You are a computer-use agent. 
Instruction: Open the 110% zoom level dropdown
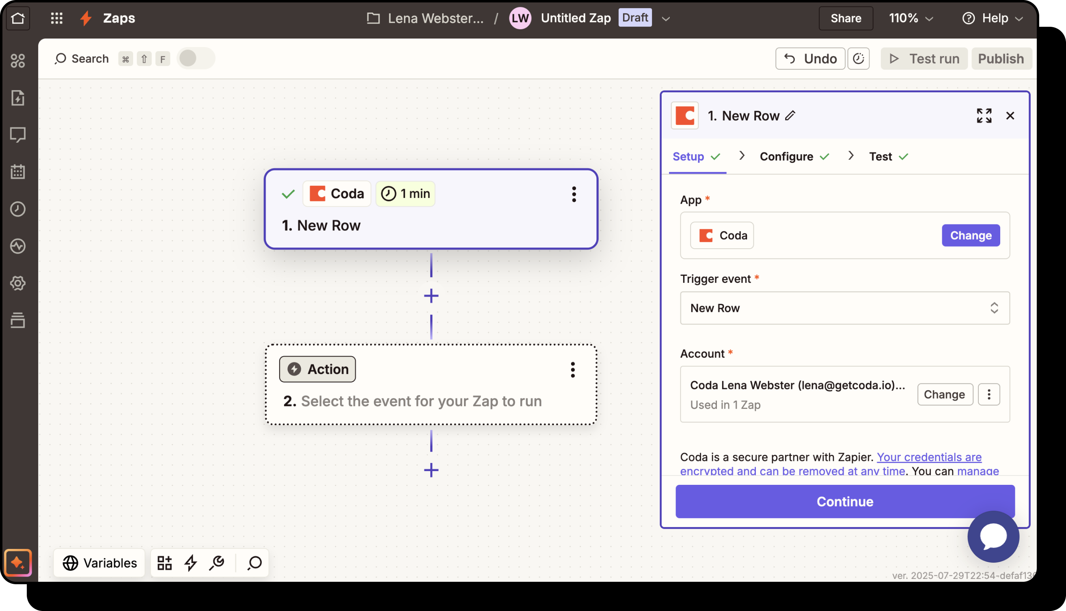911,18
